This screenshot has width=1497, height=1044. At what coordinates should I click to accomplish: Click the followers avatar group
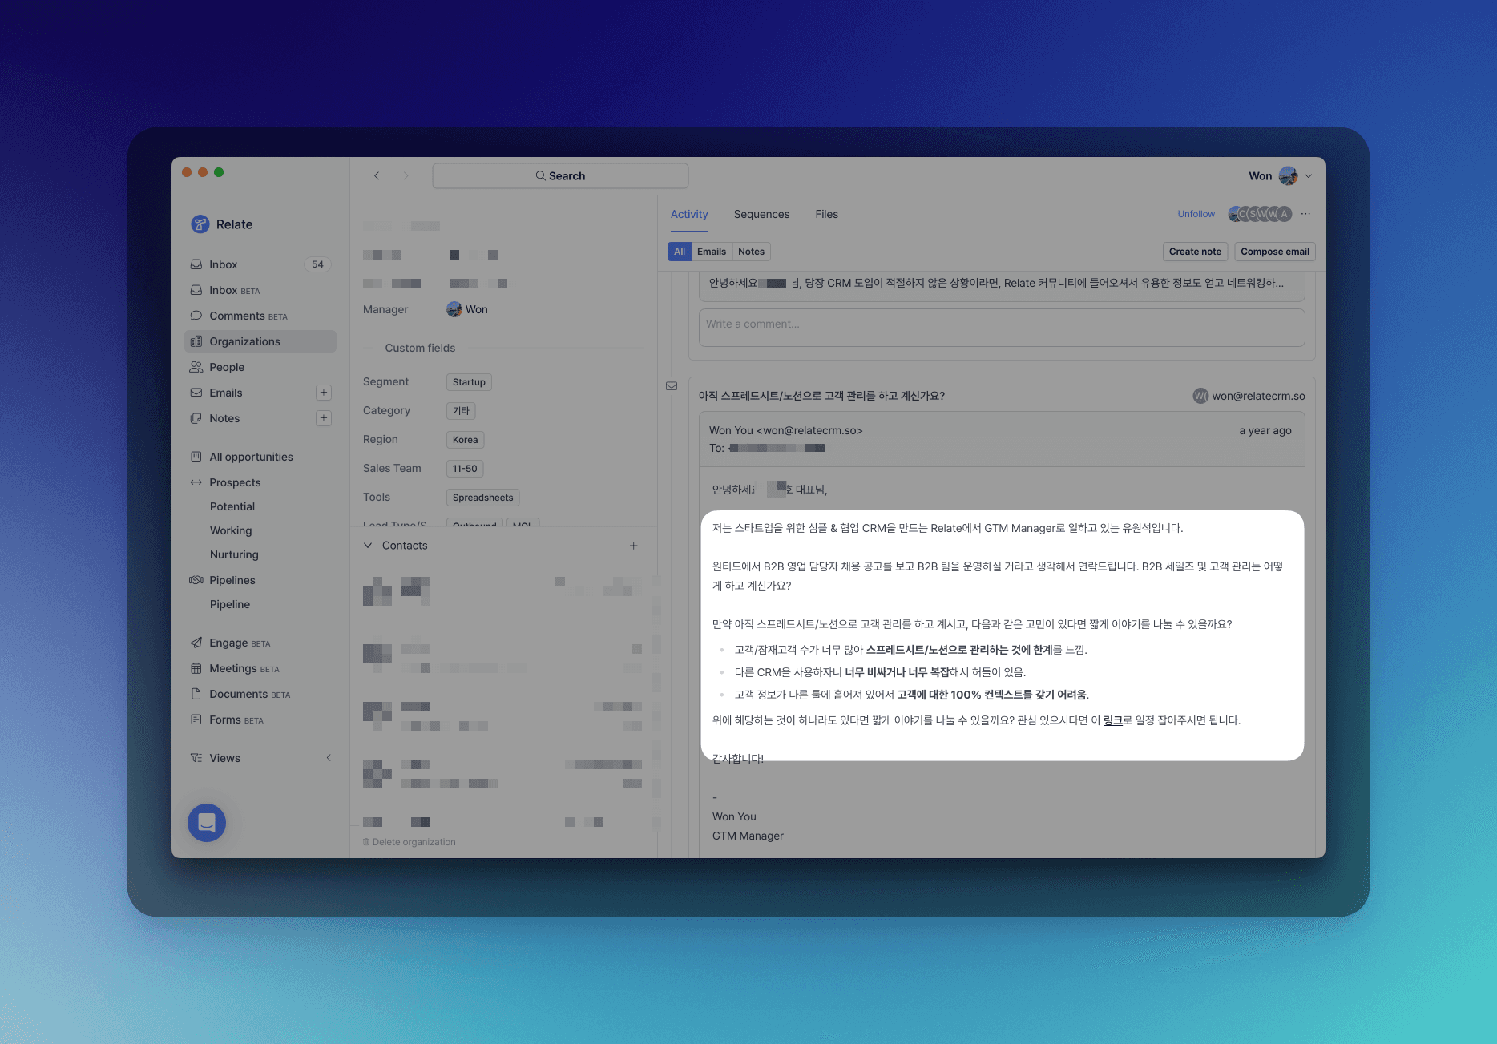(x=1260, y=214)
